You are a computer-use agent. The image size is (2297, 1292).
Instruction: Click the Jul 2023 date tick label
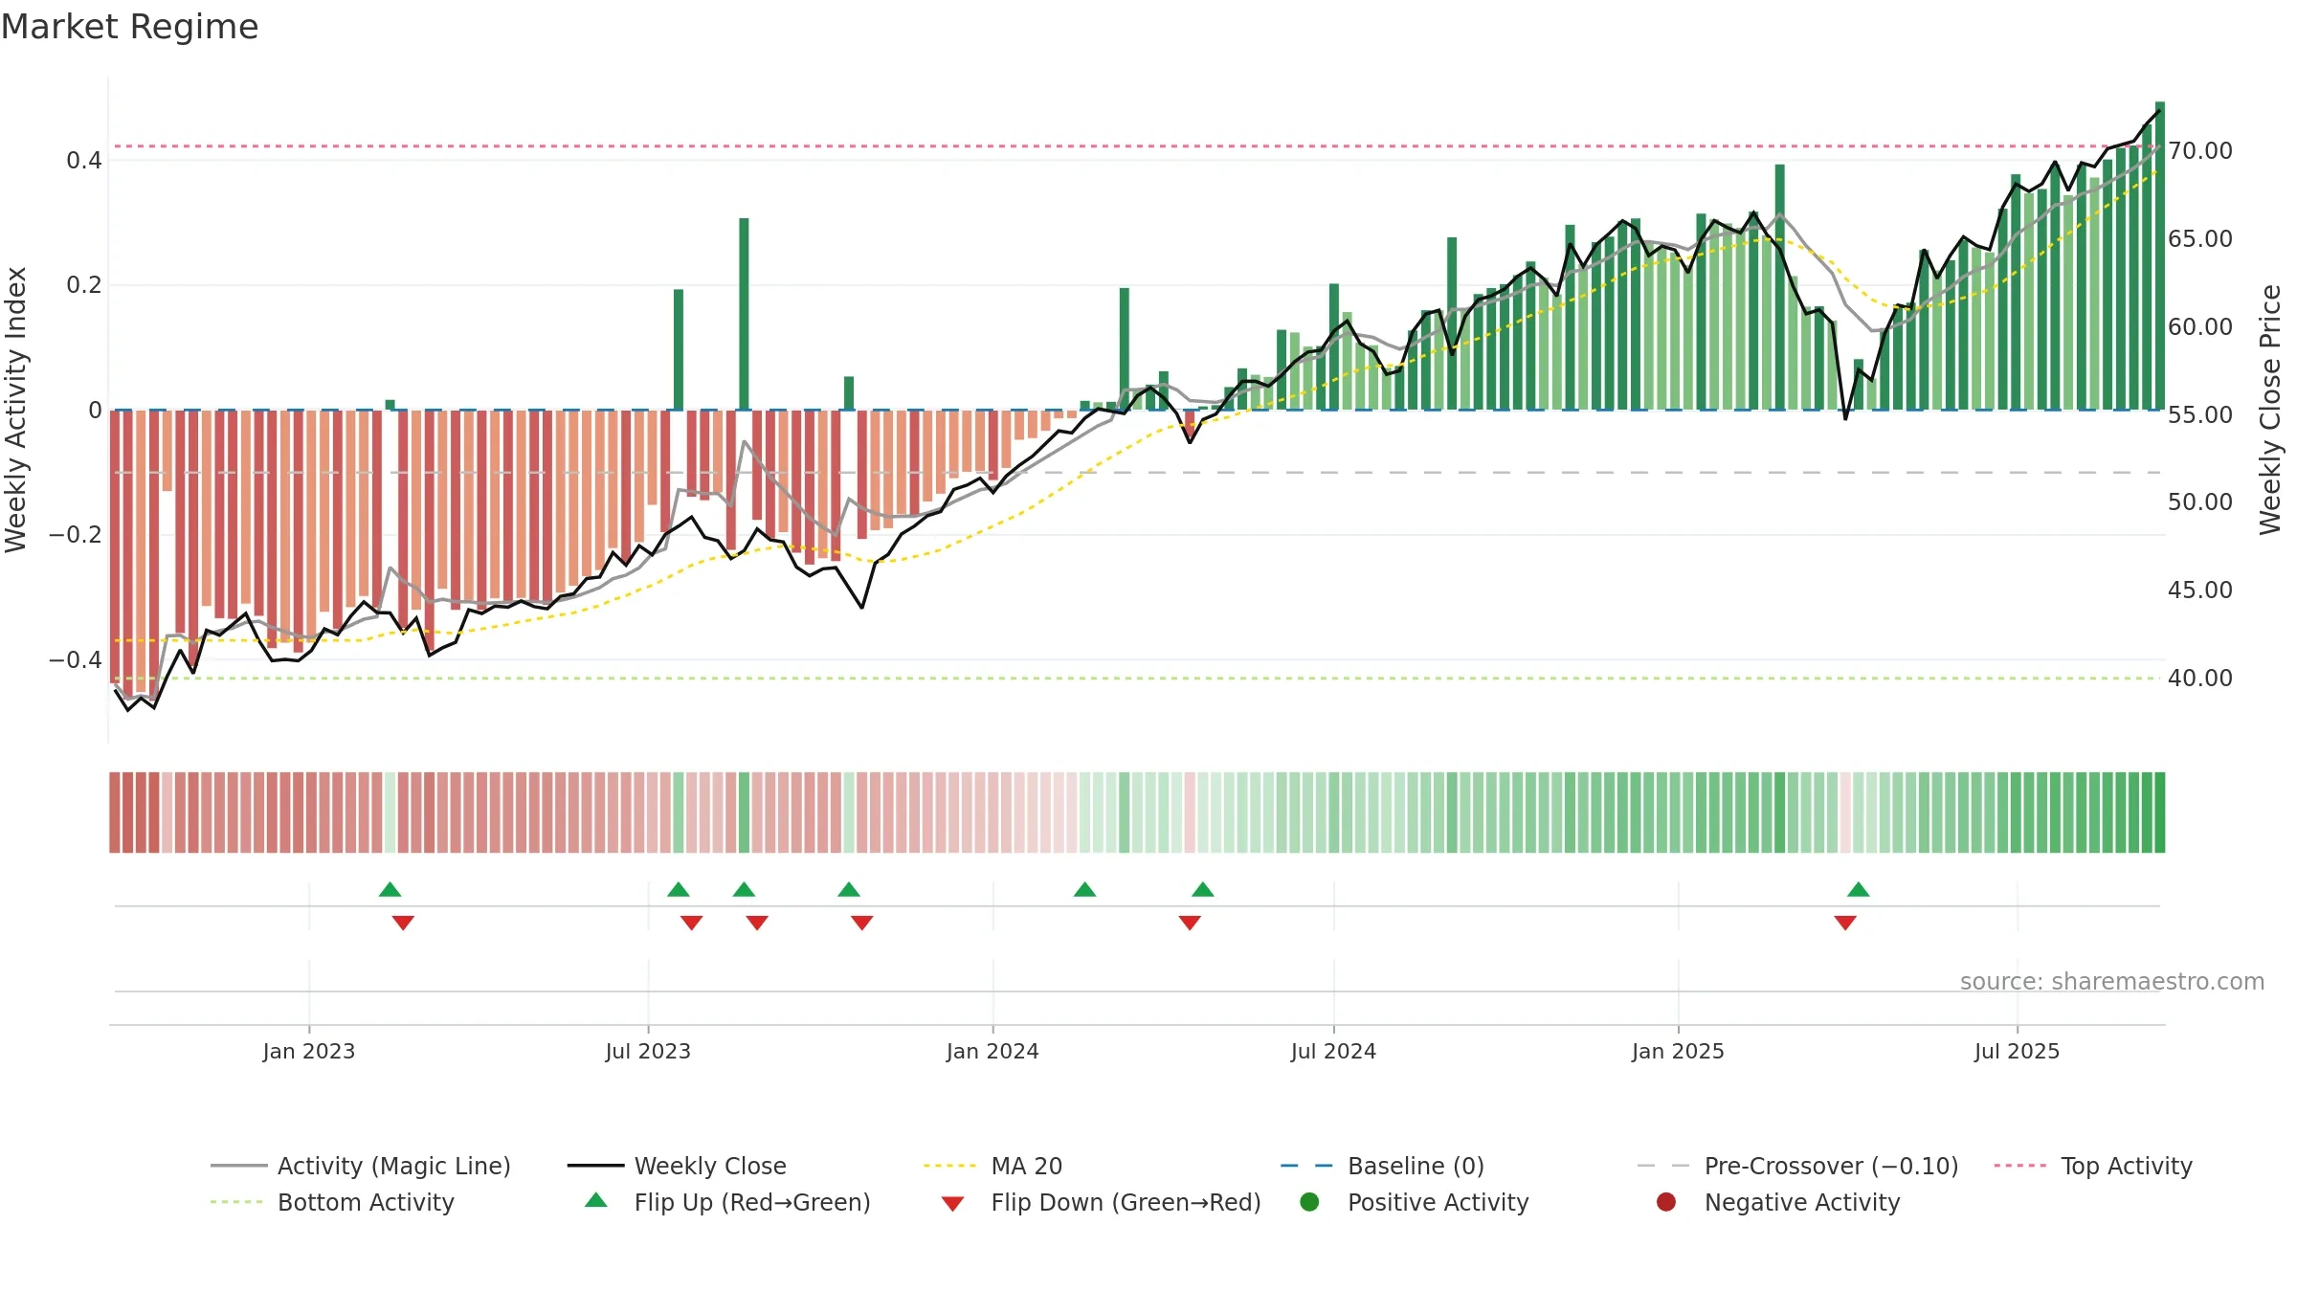[648, 1051]
